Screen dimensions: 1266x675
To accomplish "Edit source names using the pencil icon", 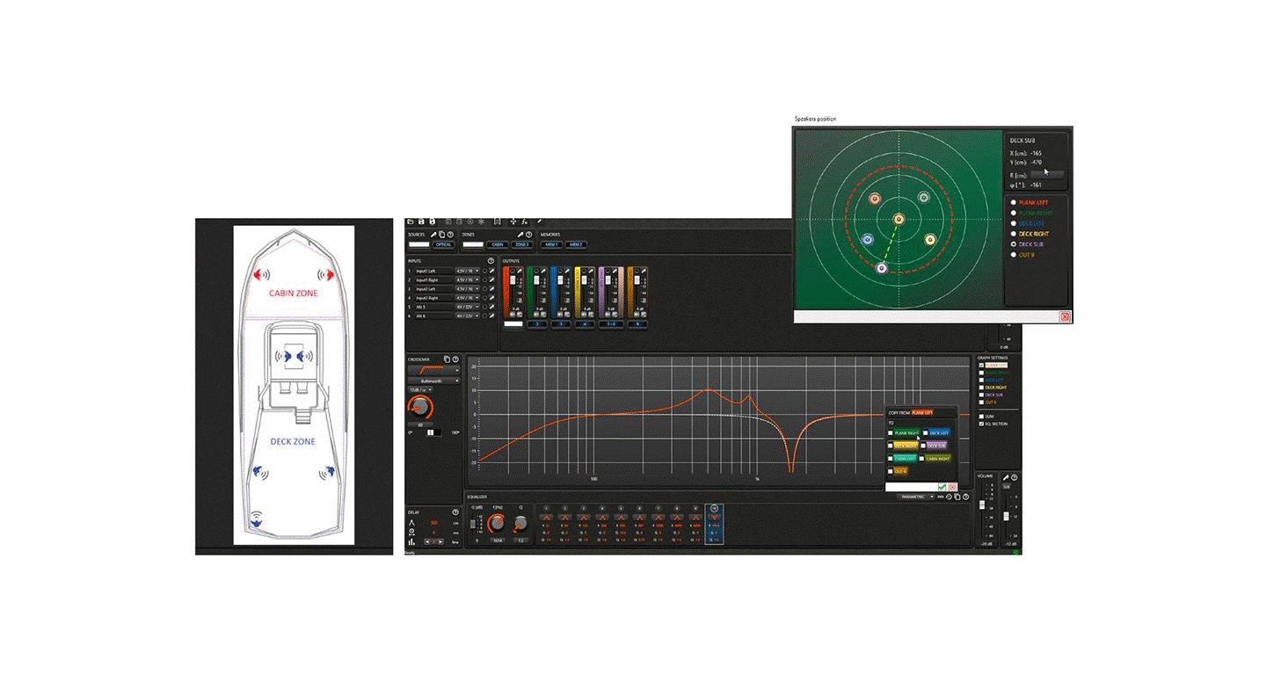I will 434,233.
